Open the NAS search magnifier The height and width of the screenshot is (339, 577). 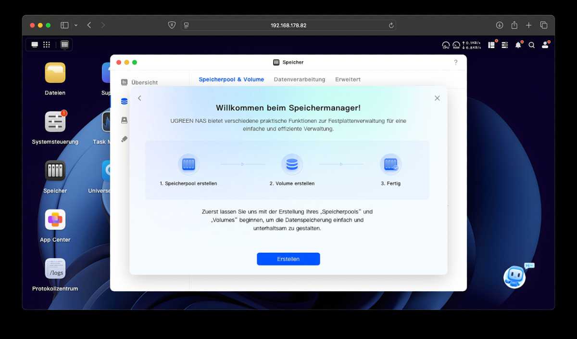531,45
